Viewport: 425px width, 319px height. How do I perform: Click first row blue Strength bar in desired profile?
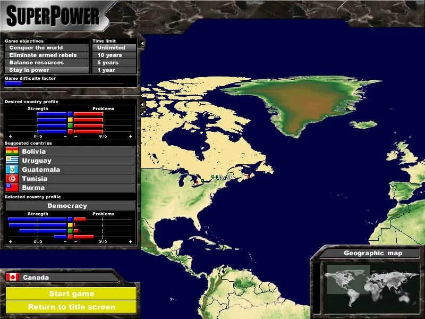pos(52,114)
